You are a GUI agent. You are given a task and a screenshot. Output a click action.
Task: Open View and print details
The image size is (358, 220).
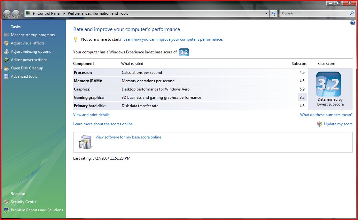91,115
